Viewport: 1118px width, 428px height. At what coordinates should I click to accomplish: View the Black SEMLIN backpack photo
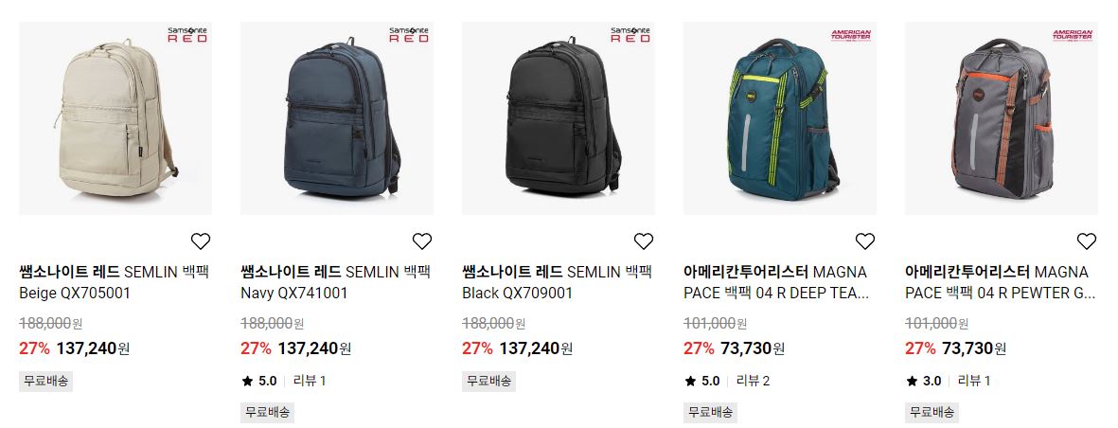point(559,118)
